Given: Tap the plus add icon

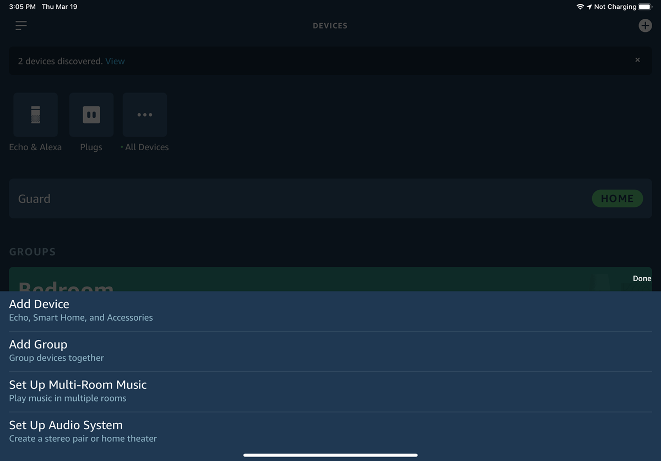Looking at the screenshot, I should (644, 25).
